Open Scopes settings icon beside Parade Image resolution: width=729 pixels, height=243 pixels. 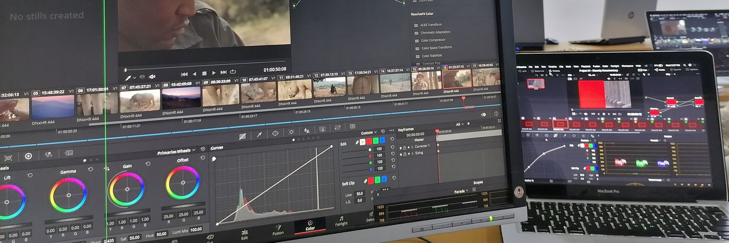pyautogui.click(x=474, y=189)
